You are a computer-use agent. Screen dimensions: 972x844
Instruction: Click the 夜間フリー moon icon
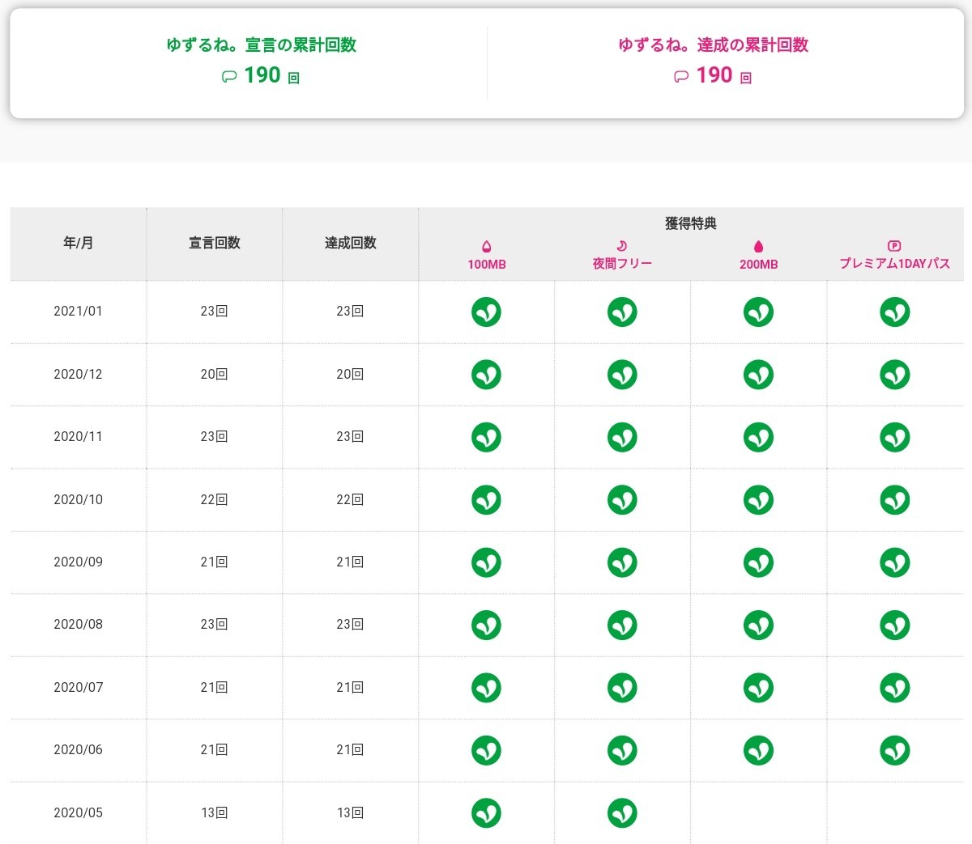pyautogui.click(x=622, y=246)
